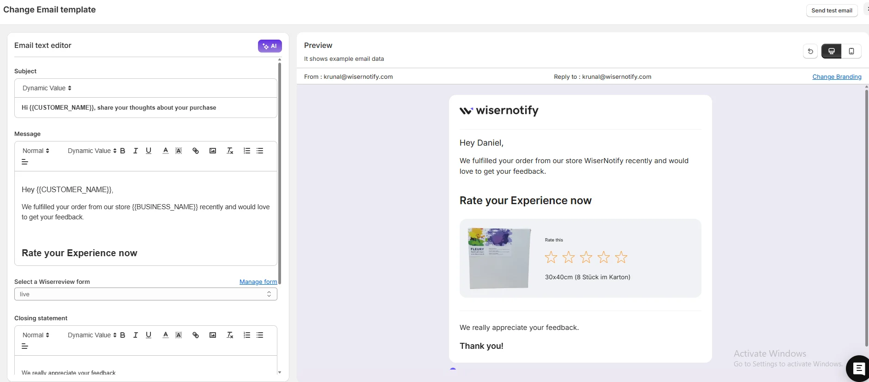
Task: Open Change Branding link
Action: pyautogui.click(x=837, y=77)
